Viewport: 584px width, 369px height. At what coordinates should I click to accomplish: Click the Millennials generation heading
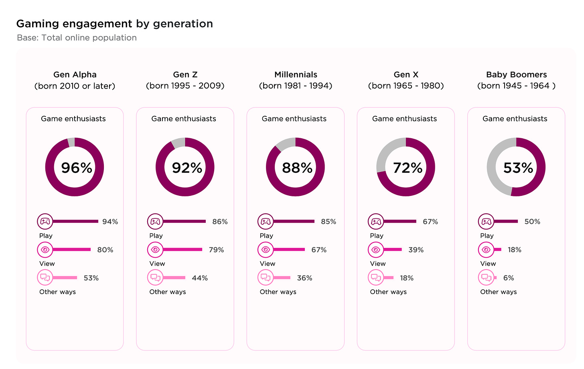pyautogui.click(x=296, y=80)
